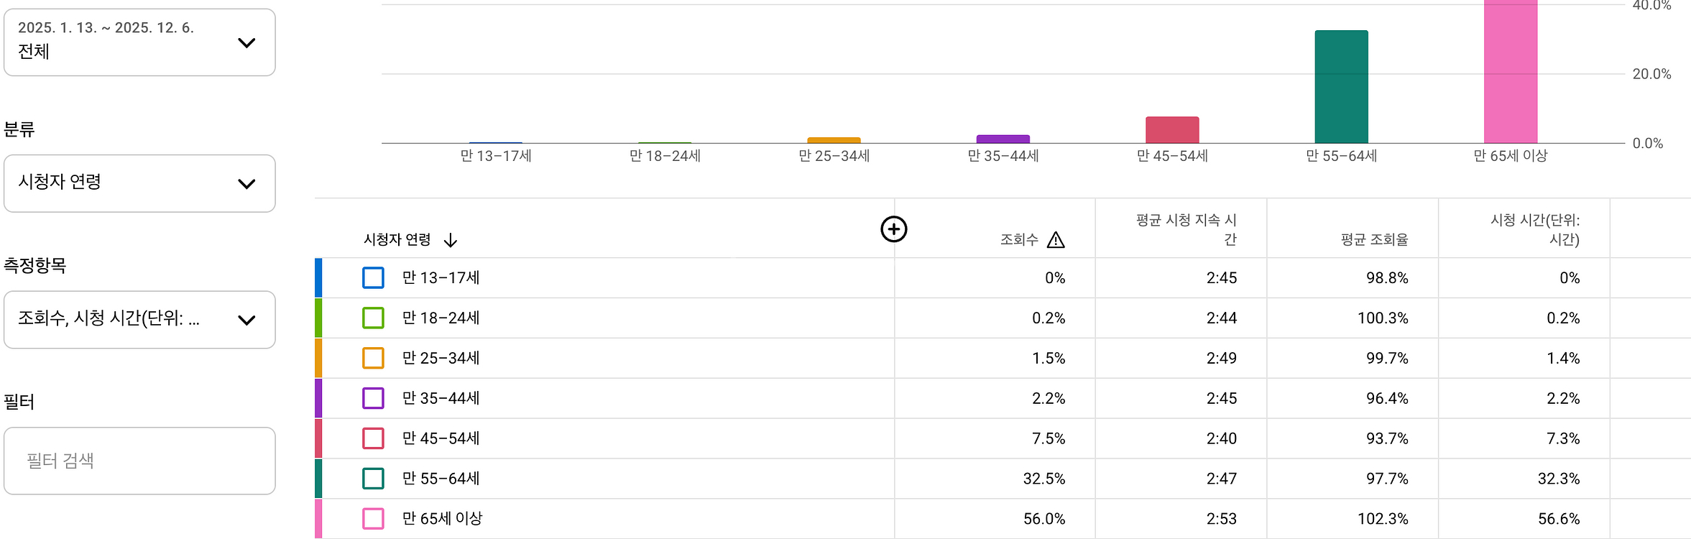Click the compare metrics plus icon
Viewport: 1691px width, 539px height.
tap(893, 229)
